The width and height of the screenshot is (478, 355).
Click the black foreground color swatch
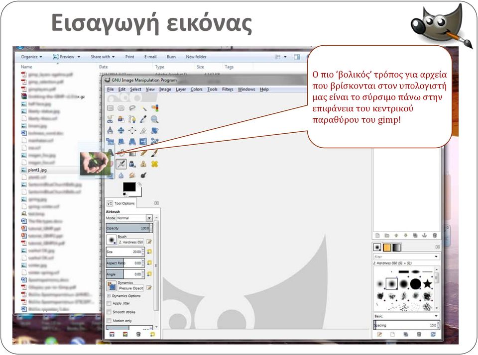(x=129, y=187)
